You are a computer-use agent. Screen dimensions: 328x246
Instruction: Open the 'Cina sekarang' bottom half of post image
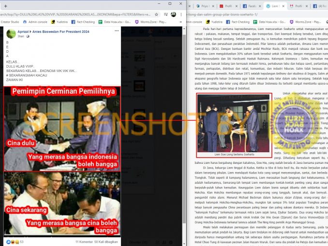[x=62, y=203]
